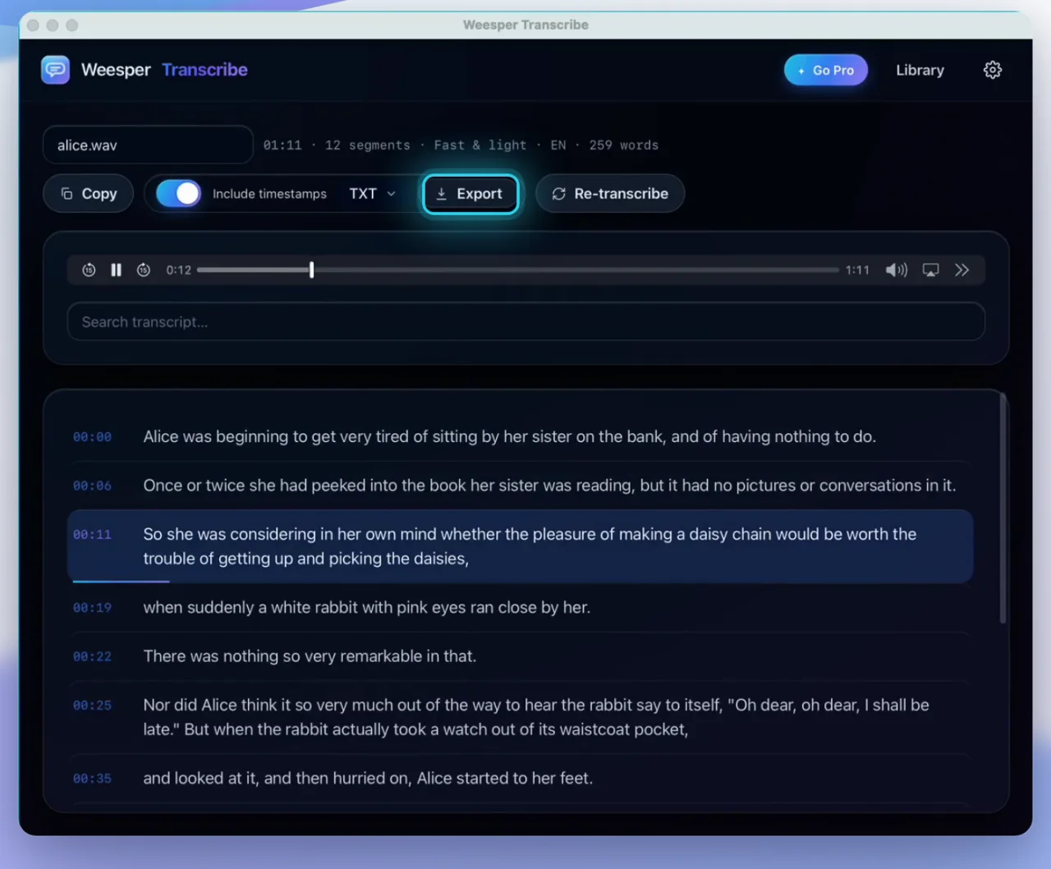Viewport: 1051px width, 869px height.
Task: Open the TXT format dropdown
Action: pyautogui.click(x=372, y=194)
